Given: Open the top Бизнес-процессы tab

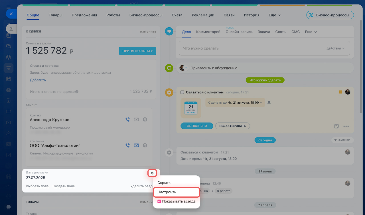Looking at the screenshot, I should tap(146, 15).
